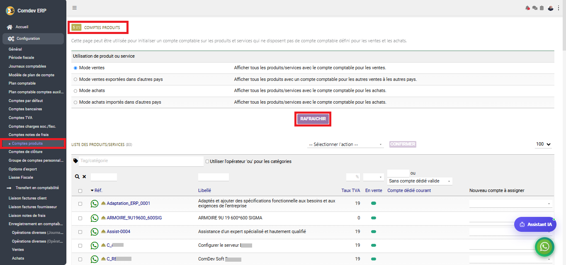
Task: Click the CONFIRMER button
Action: pos(403,144)
